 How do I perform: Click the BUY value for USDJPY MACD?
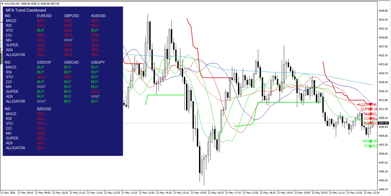(x=95, y=67)
